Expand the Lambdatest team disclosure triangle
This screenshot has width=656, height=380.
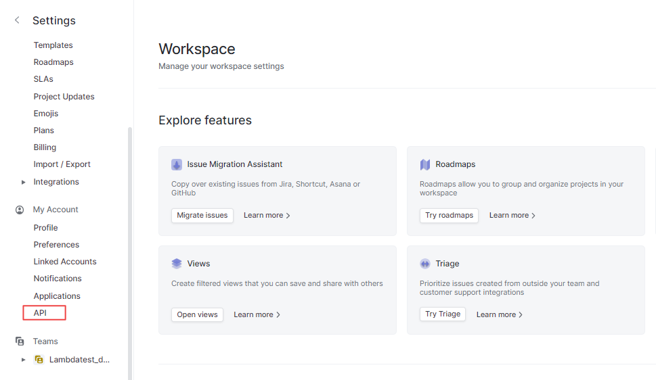click(x=24, y=360)
